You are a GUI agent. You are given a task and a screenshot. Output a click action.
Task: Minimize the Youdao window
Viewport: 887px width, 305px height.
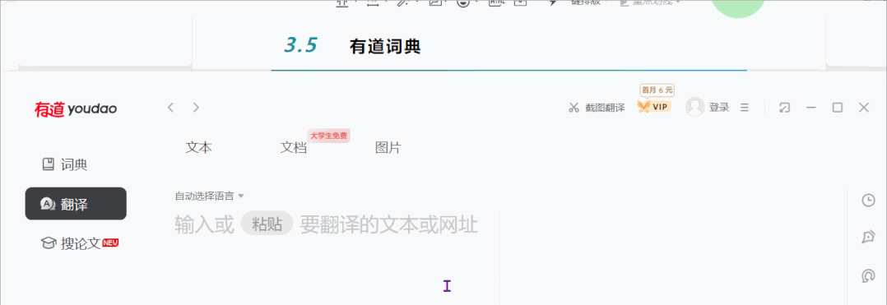pos(811,108)
